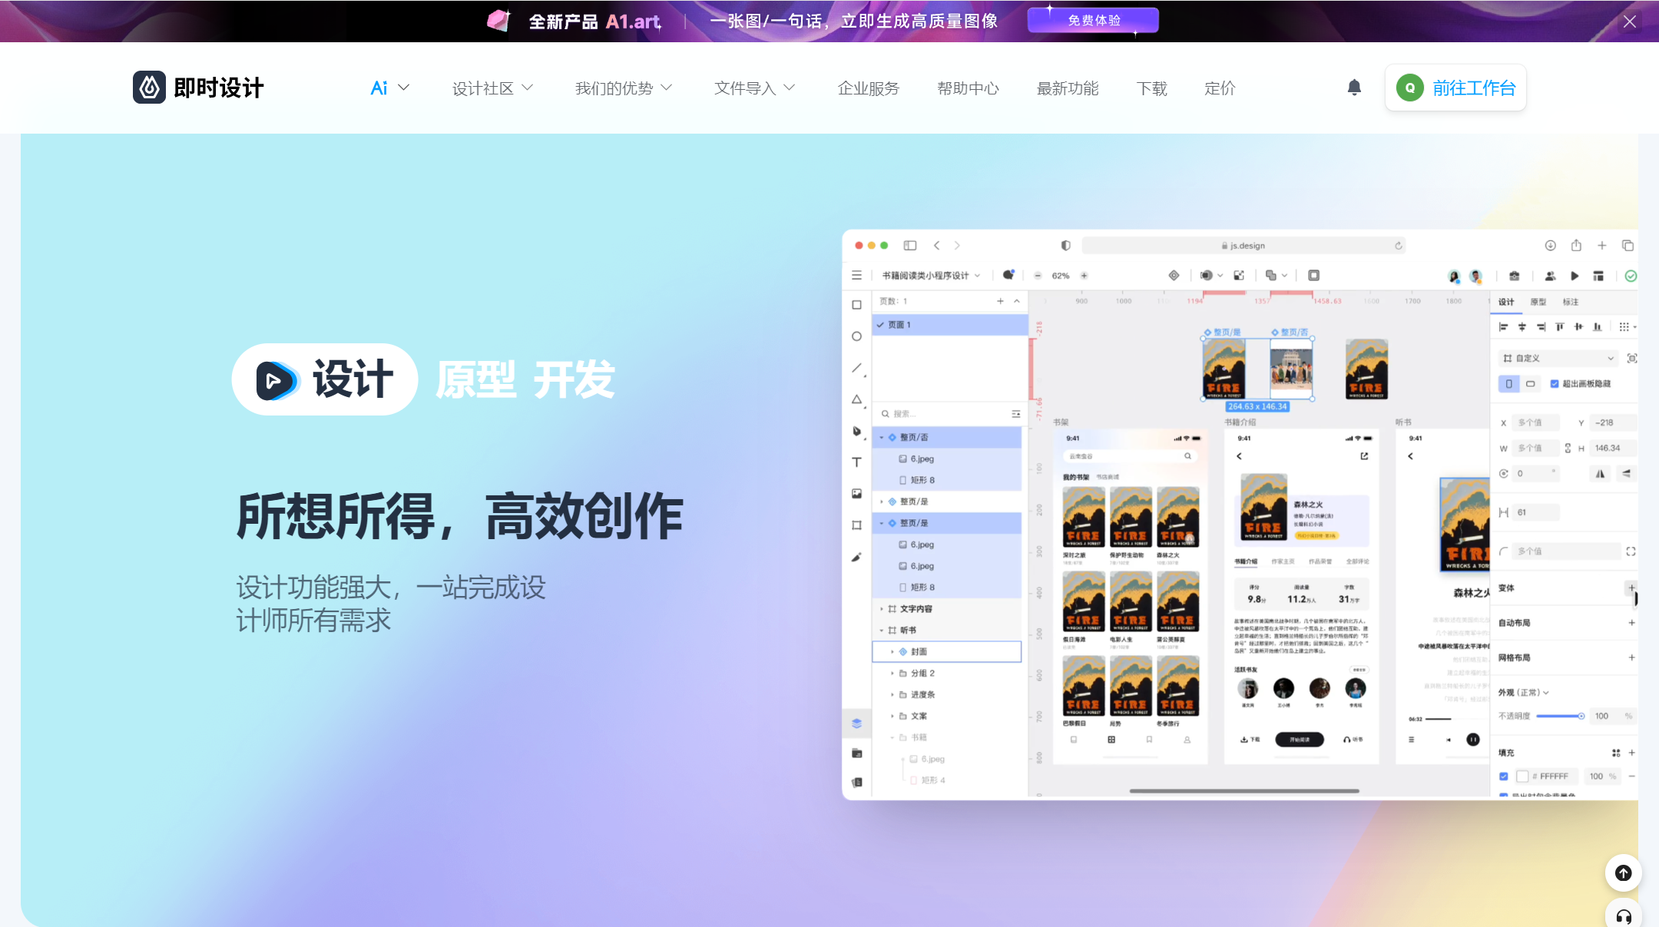Select portrait orientation toggle in design panel
This screenshot has width=1659, height=927.
pos(1508,383)
